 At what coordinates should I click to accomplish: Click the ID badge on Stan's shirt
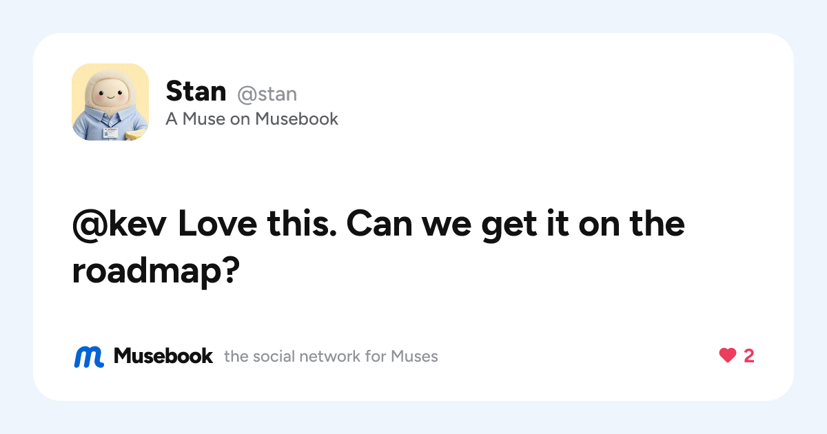click(x=110, y=131)
